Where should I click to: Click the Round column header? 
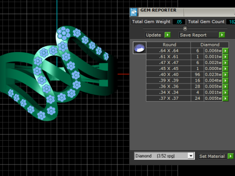tap(169, 44)
